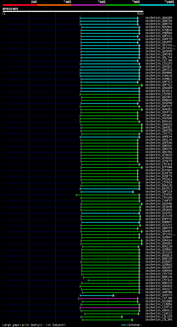Click the purple ~60% identity legend segment
Screen dimensions: 177x327
coord(88,5)
